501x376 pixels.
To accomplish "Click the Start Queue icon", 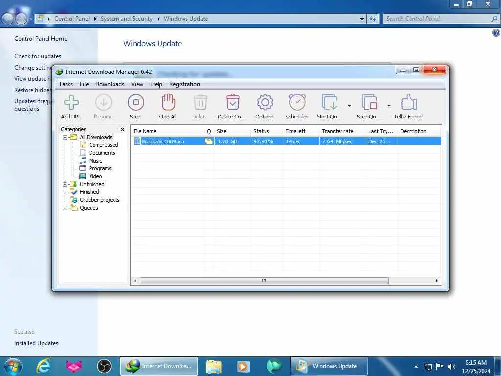I will (x=329, y=102).
